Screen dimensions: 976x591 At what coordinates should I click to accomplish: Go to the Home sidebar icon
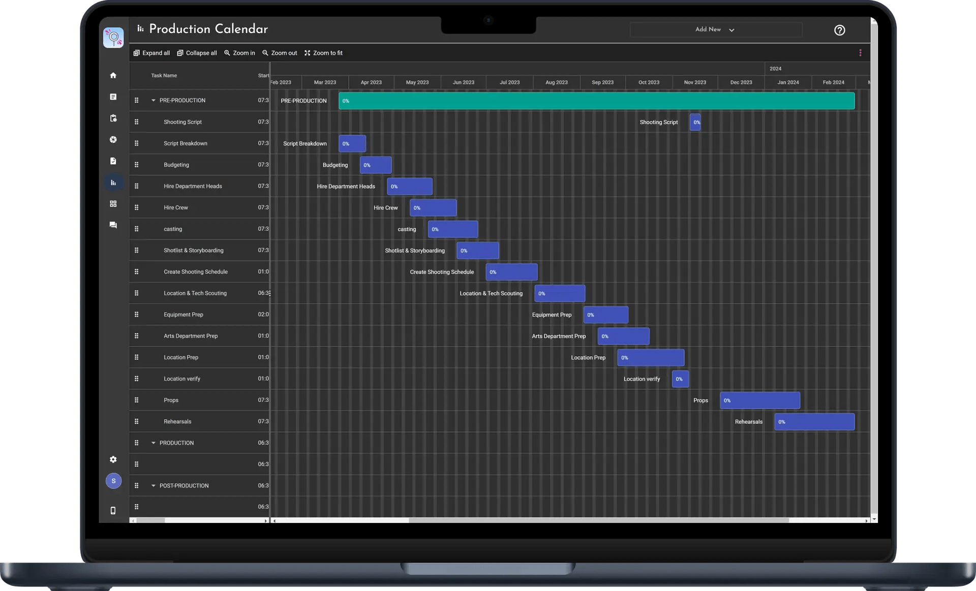[113, 75]
